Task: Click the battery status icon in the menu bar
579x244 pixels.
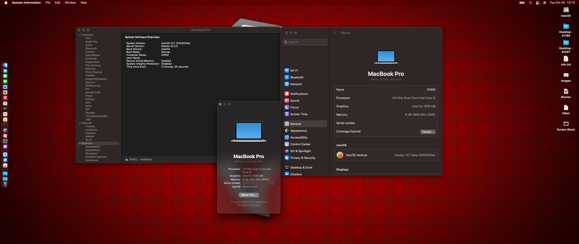Action: (x=522, y=3)
